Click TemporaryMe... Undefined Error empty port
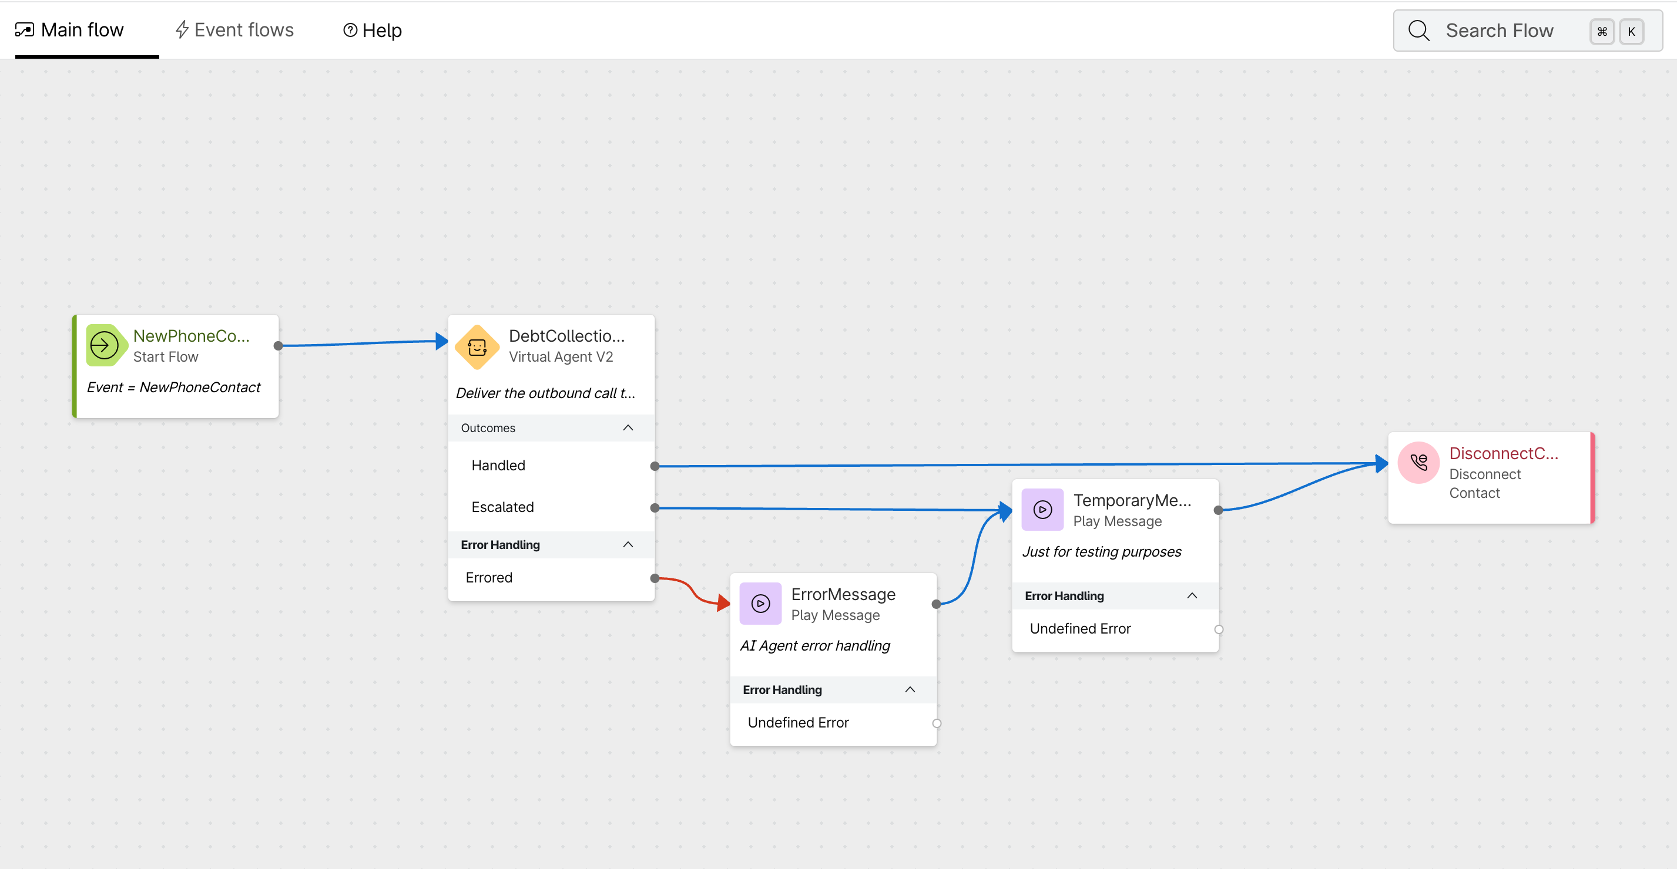Viewport: 1677px width, 869px height. pyautogui.click(x=1219, y=629)
